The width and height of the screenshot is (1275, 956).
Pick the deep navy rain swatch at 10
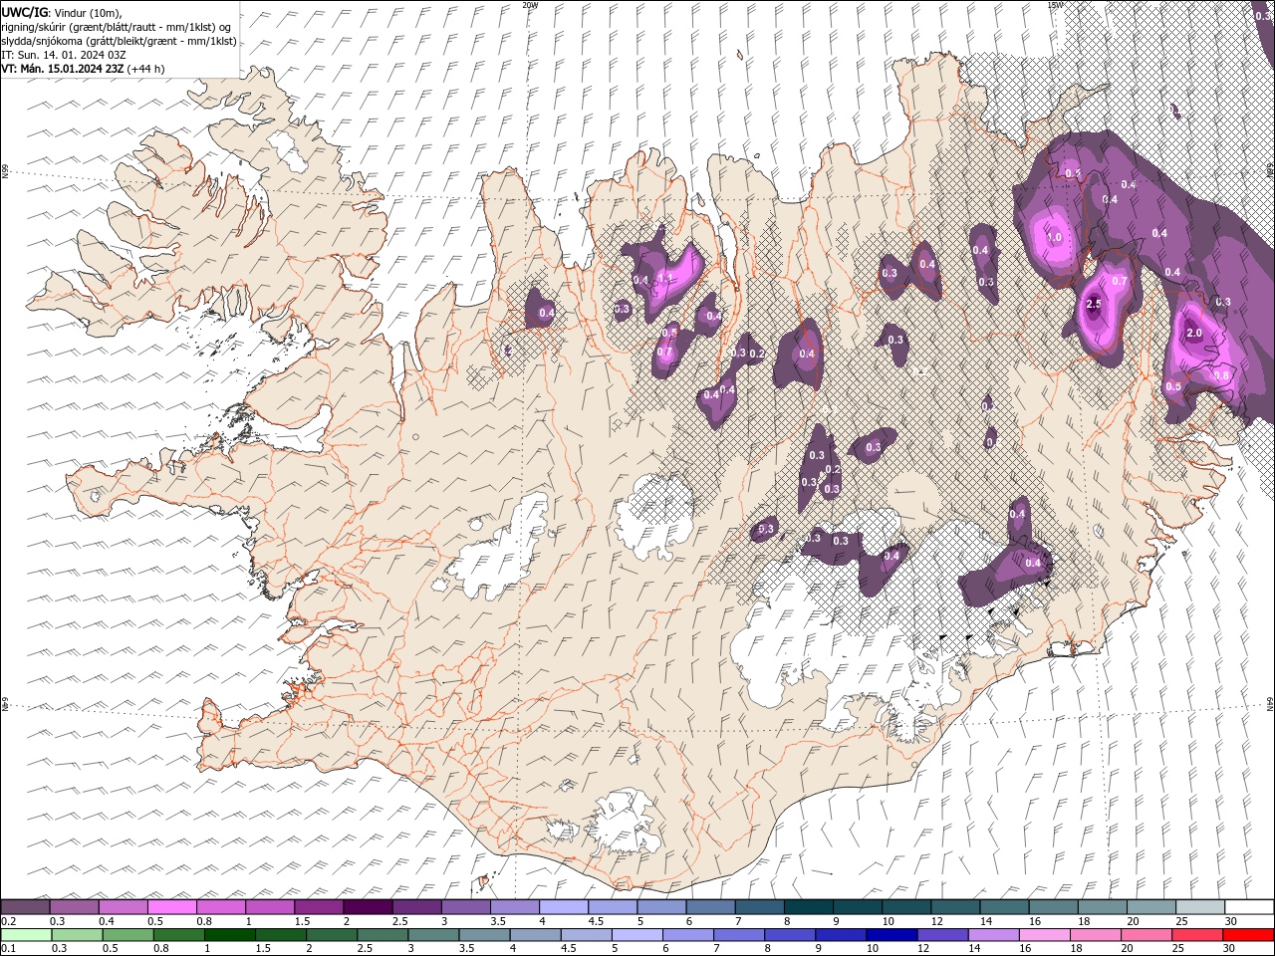pyautogui.click(x=892, y=935)
